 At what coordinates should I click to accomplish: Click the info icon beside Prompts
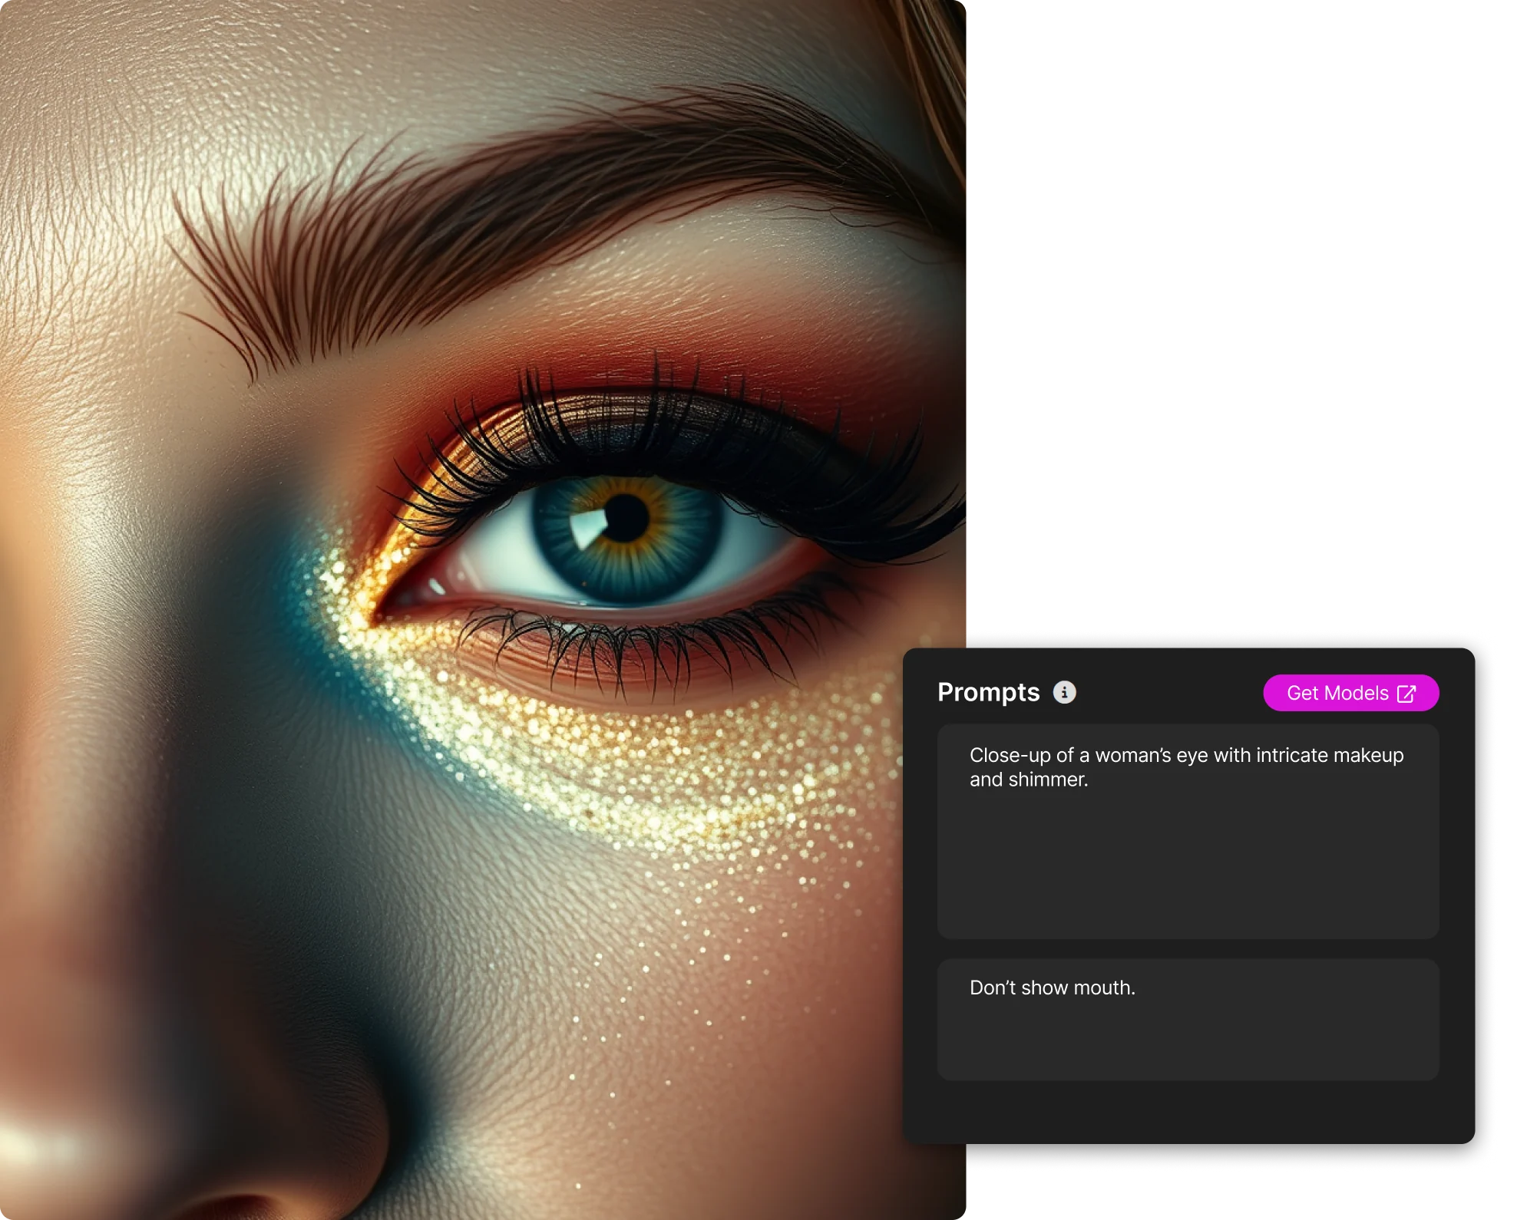click(1064, 692)
